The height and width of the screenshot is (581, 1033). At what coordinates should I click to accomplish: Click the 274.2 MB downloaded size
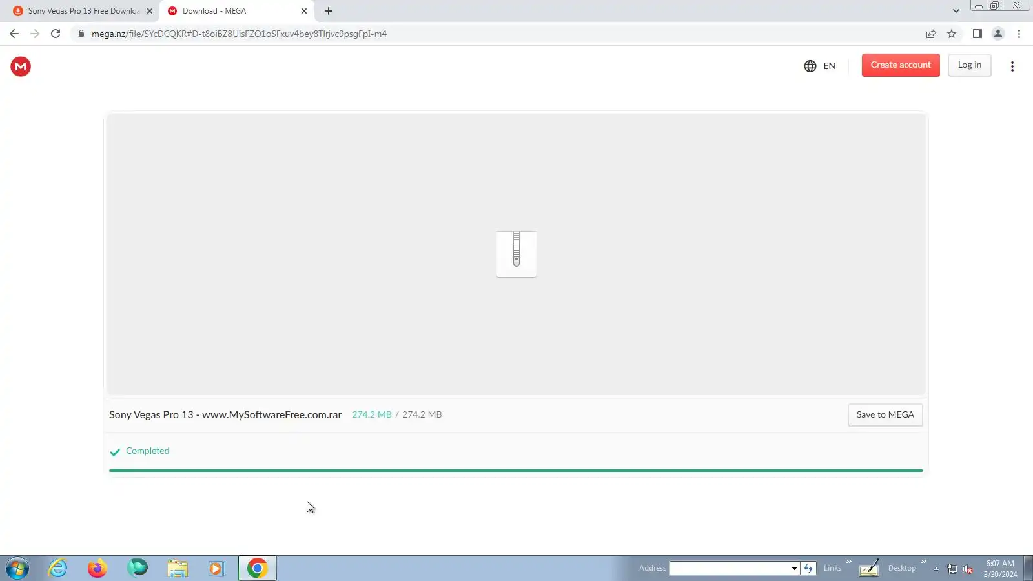371,414
